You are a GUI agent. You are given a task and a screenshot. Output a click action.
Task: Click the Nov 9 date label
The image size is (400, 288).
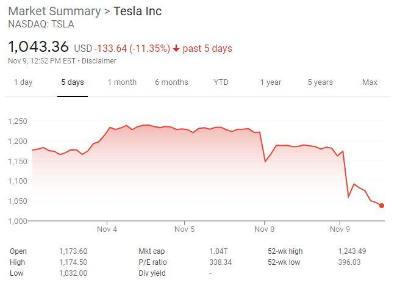tap(340, 230)
